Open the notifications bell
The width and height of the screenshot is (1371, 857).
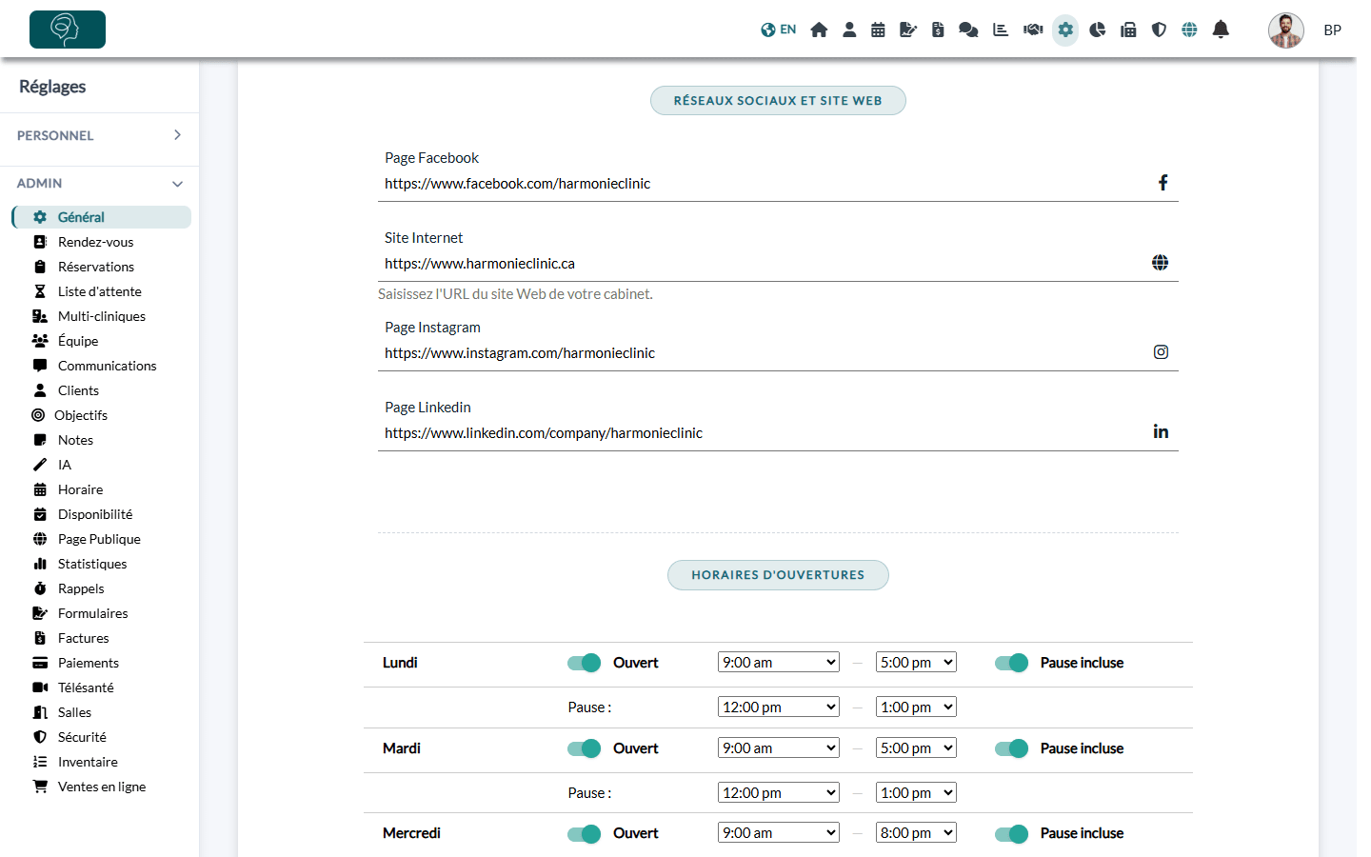1221,30
